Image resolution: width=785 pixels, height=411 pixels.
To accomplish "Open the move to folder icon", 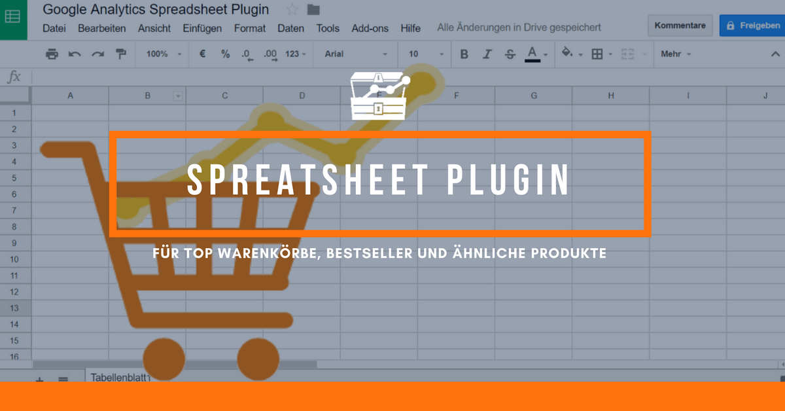I will tap(313, 10).
